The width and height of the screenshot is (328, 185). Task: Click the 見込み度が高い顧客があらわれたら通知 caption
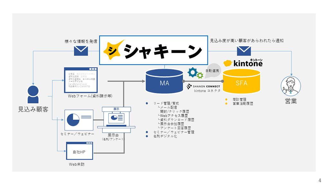(x=247, y=41)
